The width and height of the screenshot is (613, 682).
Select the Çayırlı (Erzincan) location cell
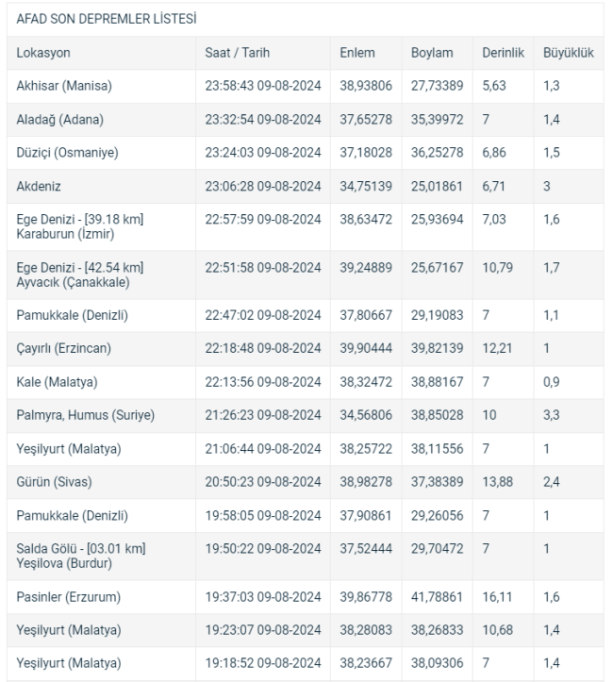(x=64, y=348)
